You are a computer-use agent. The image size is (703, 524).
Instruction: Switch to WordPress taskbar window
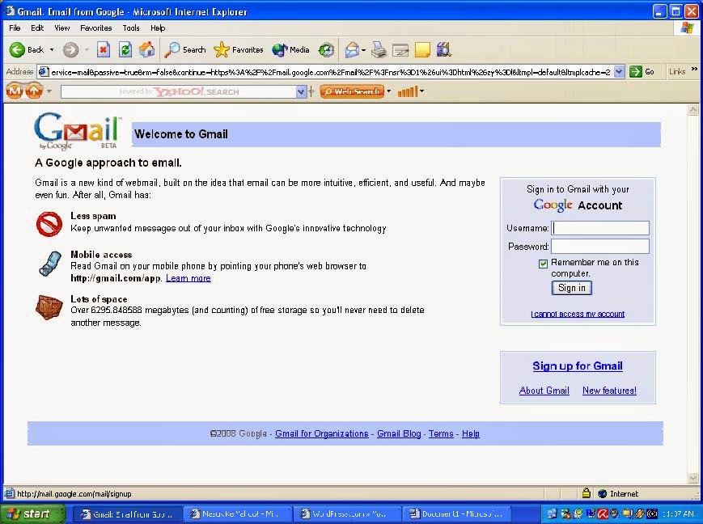(349, 513)
